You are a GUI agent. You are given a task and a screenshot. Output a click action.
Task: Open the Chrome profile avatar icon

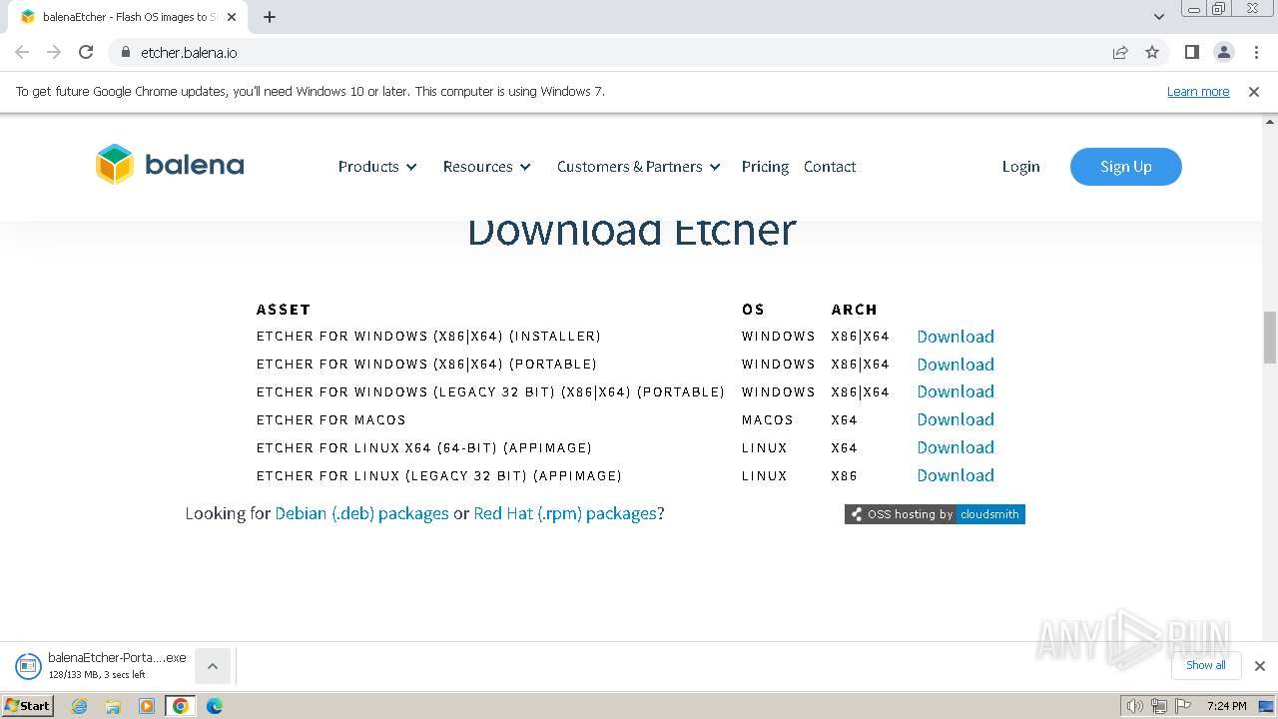pos(1223,52)
